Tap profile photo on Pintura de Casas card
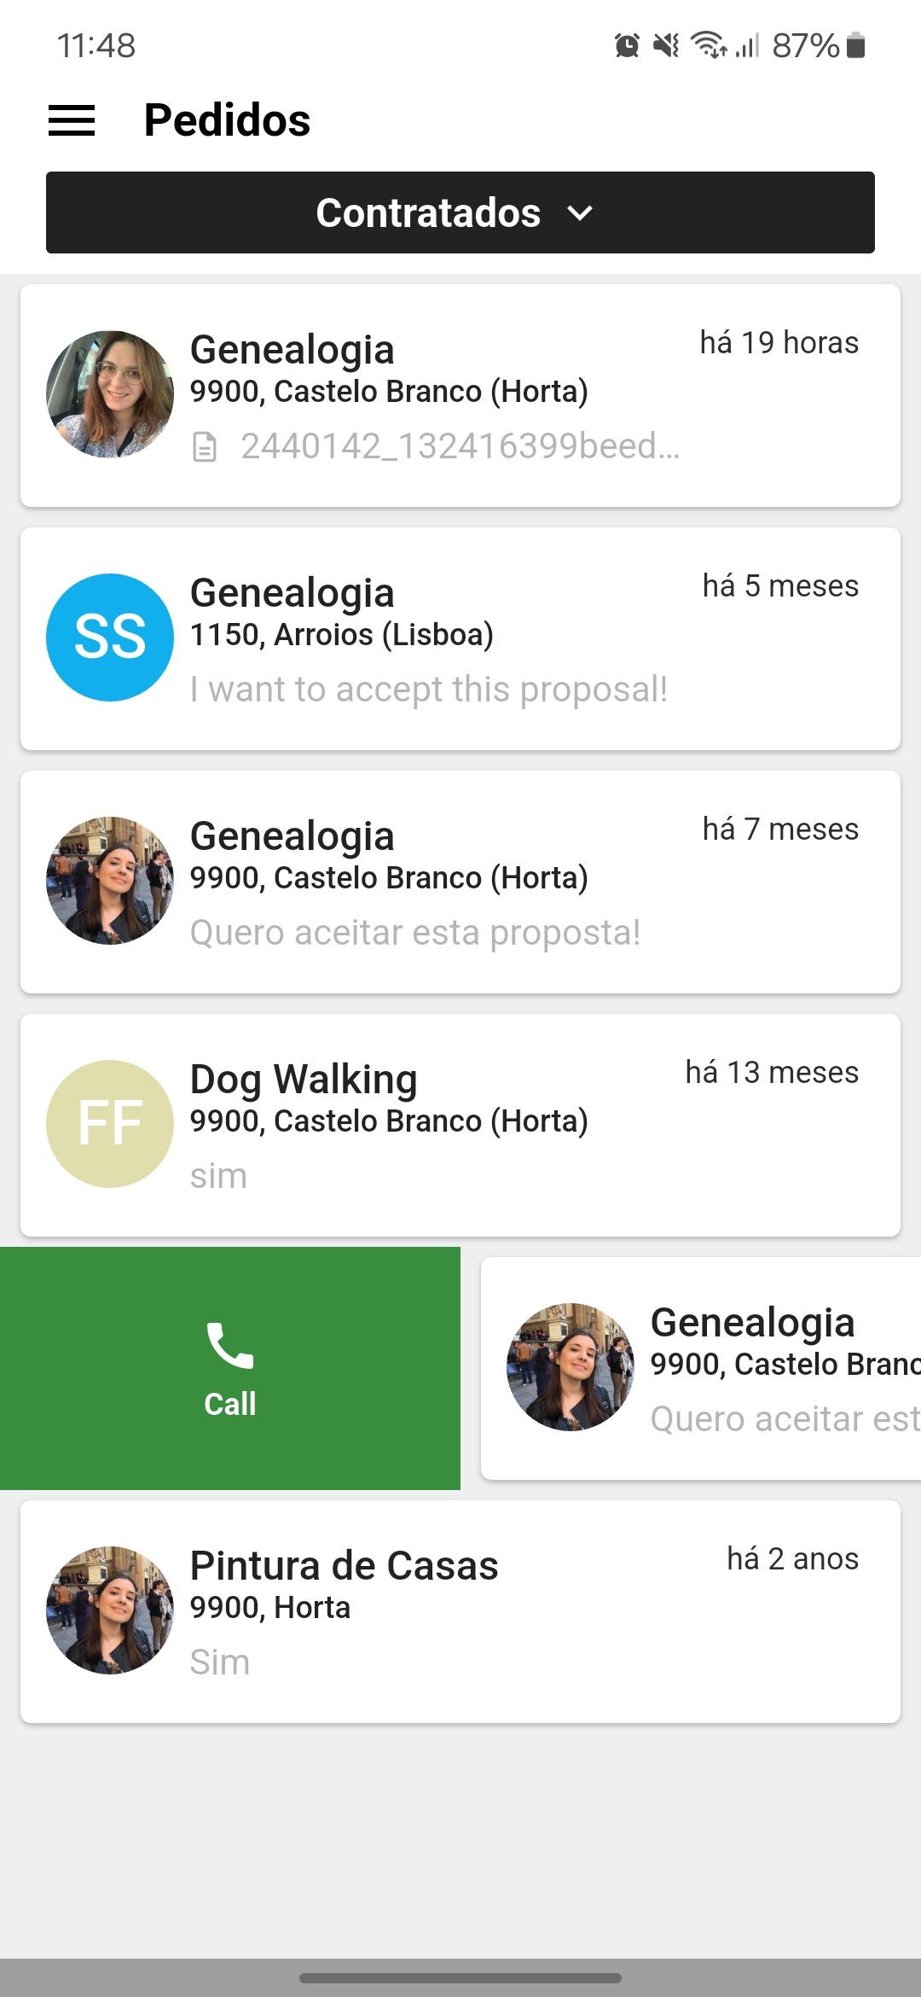Image resolution: width=921 pixels, height=1997 pixels. (x=110, y=1610)
